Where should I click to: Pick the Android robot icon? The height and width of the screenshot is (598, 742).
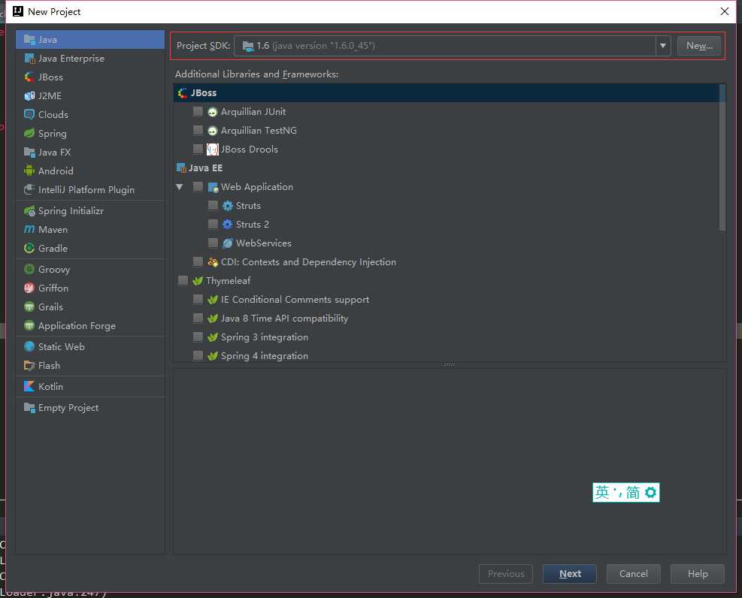tap(29, 171)
